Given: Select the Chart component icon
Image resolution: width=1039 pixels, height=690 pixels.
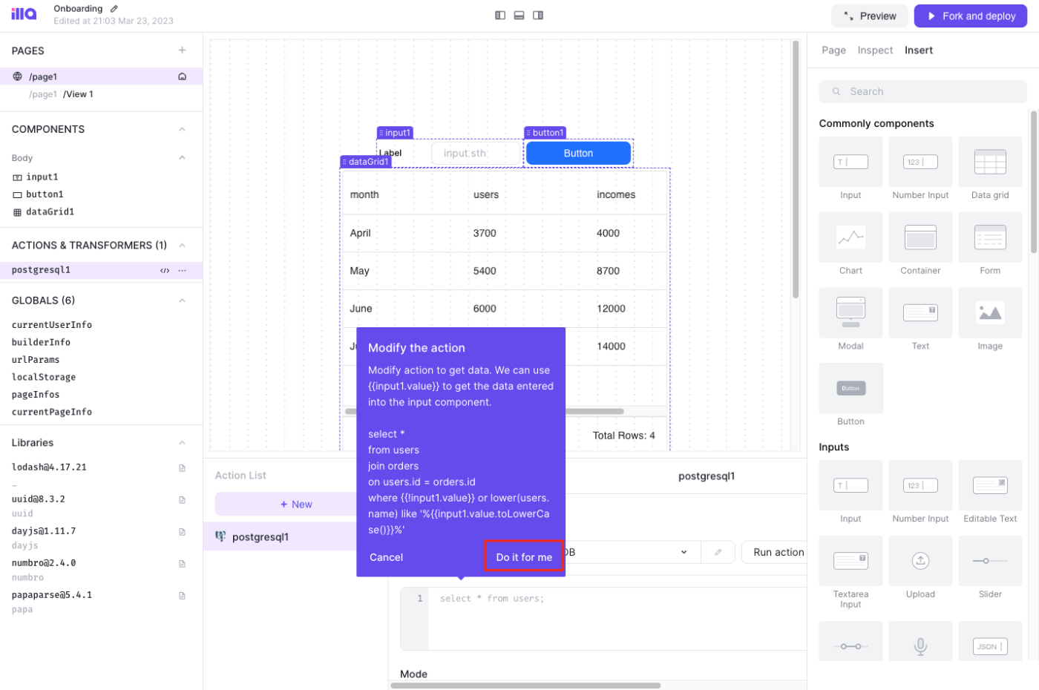Looking at the screenshot, I should 850,237.
